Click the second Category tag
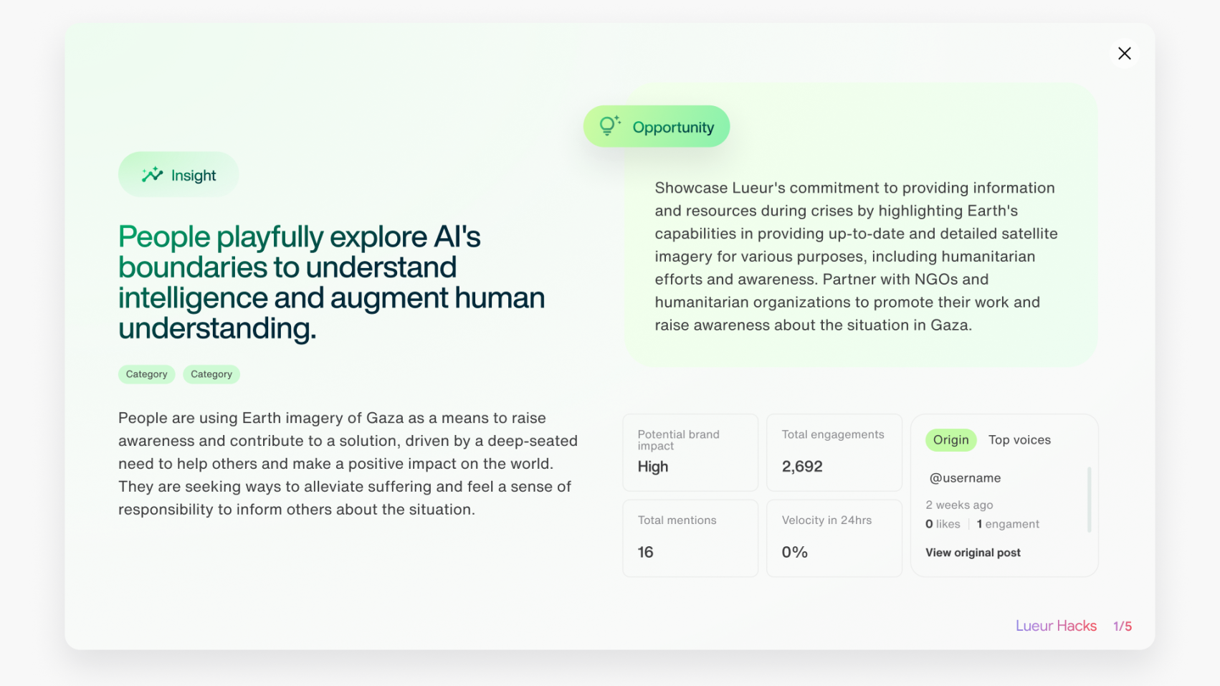1220x686 pixels. pos(211,374)
